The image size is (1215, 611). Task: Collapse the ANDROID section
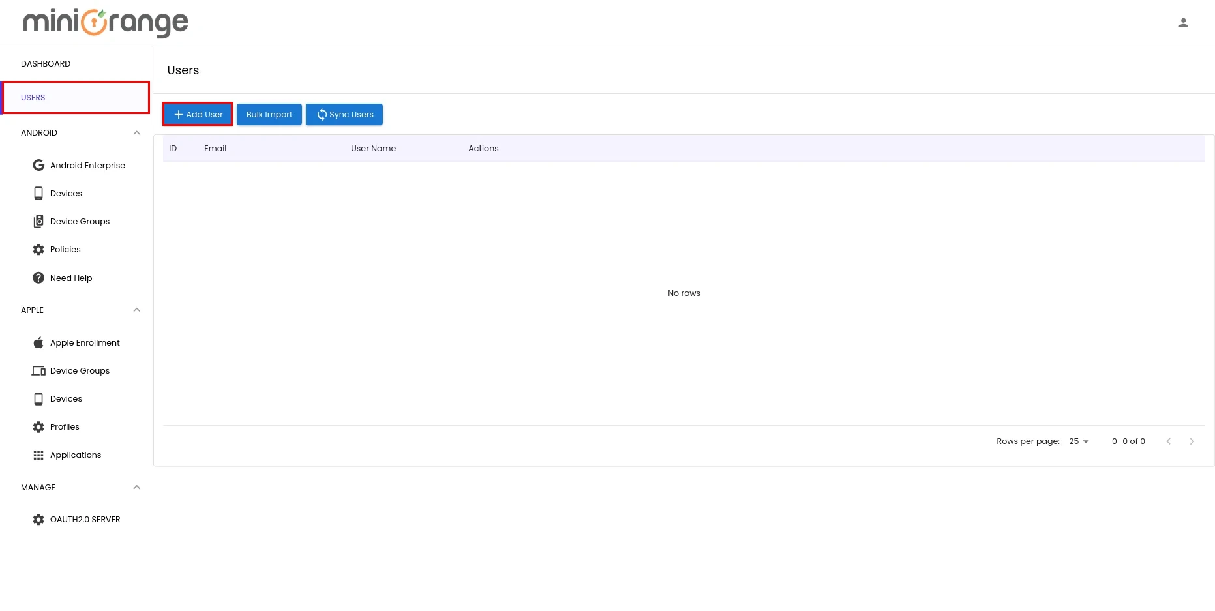136,132
